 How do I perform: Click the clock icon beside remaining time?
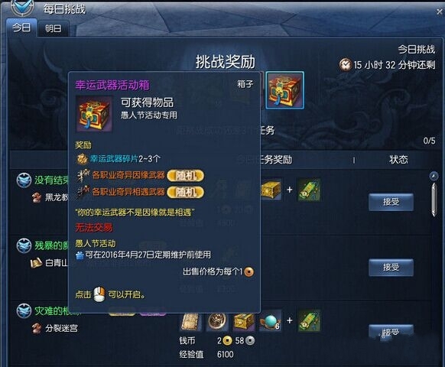(x=346, y=65)
